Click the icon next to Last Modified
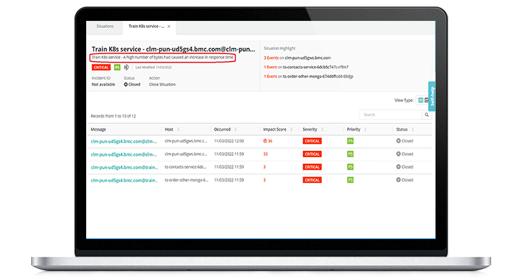The image size is (521, 278). [x=126, y=67]
